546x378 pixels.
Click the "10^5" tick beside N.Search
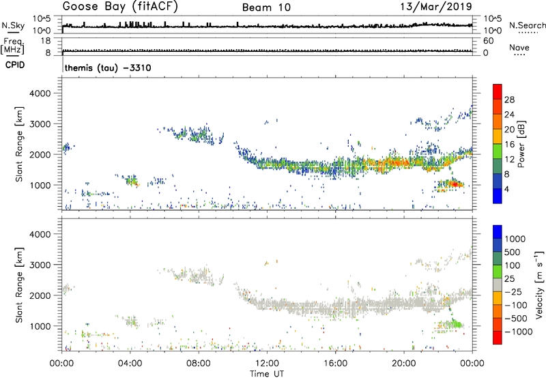point(493,18)
